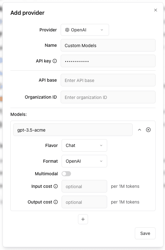
Task: Add another model with the plus button
Action: (83, 219)
